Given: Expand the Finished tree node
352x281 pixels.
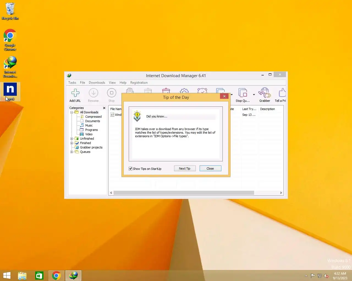Looking at the screenshot, I should pos(72,143).
